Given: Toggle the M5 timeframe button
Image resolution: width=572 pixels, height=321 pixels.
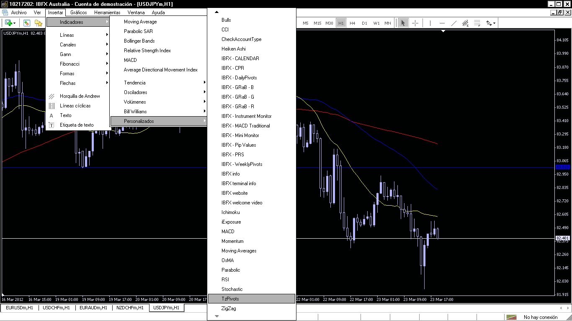Looking at the screenshot, I should (x=306, y=23).
